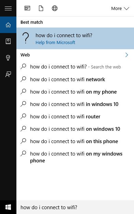This screenshot has height=214, width=134.
Task: Open the Notebook icon in sidebar
Action: 8,41
